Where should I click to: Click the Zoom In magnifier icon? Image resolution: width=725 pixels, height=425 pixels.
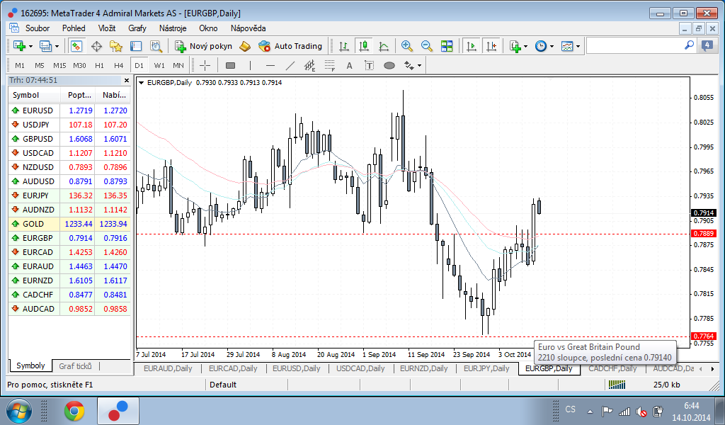pos(407,46)
